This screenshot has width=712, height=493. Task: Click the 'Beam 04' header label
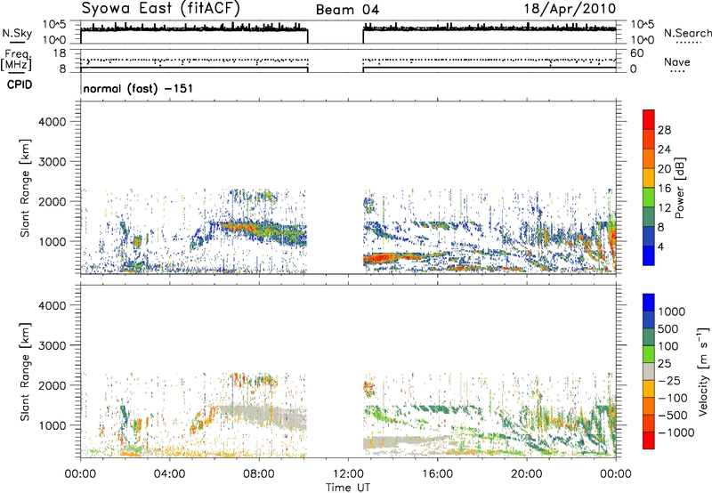[x=347, y=10]
